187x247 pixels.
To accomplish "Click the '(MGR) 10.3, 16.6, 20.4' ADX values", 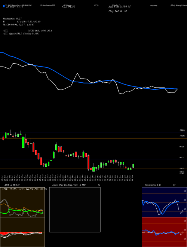I will coord(40,31).
